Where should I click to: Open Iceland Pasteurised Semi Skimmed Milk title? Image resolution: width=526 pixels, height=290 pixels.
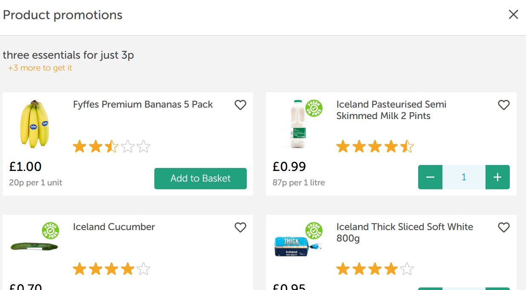click(391, 110)
